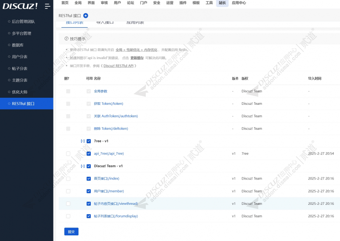Click the 提交 submit button
Image resolution: width=340 pixels, height=241 pixels.
pos(71,232)
